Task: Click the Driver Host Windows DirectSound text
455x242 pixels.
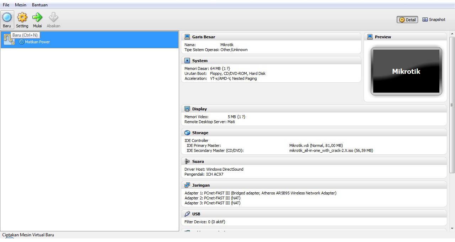Action: 214,169
